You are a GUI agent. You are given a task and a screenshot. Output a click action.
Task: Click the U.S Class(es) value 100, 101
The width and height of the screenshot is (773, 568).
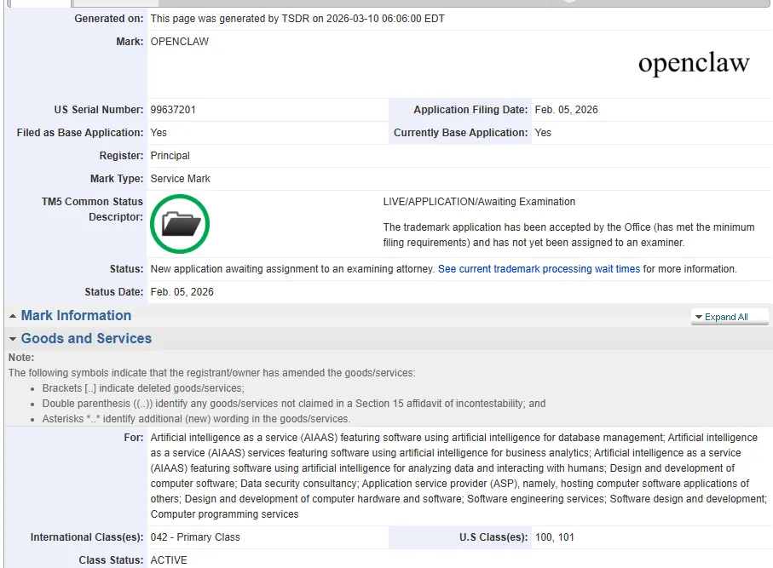coord(555,537)
